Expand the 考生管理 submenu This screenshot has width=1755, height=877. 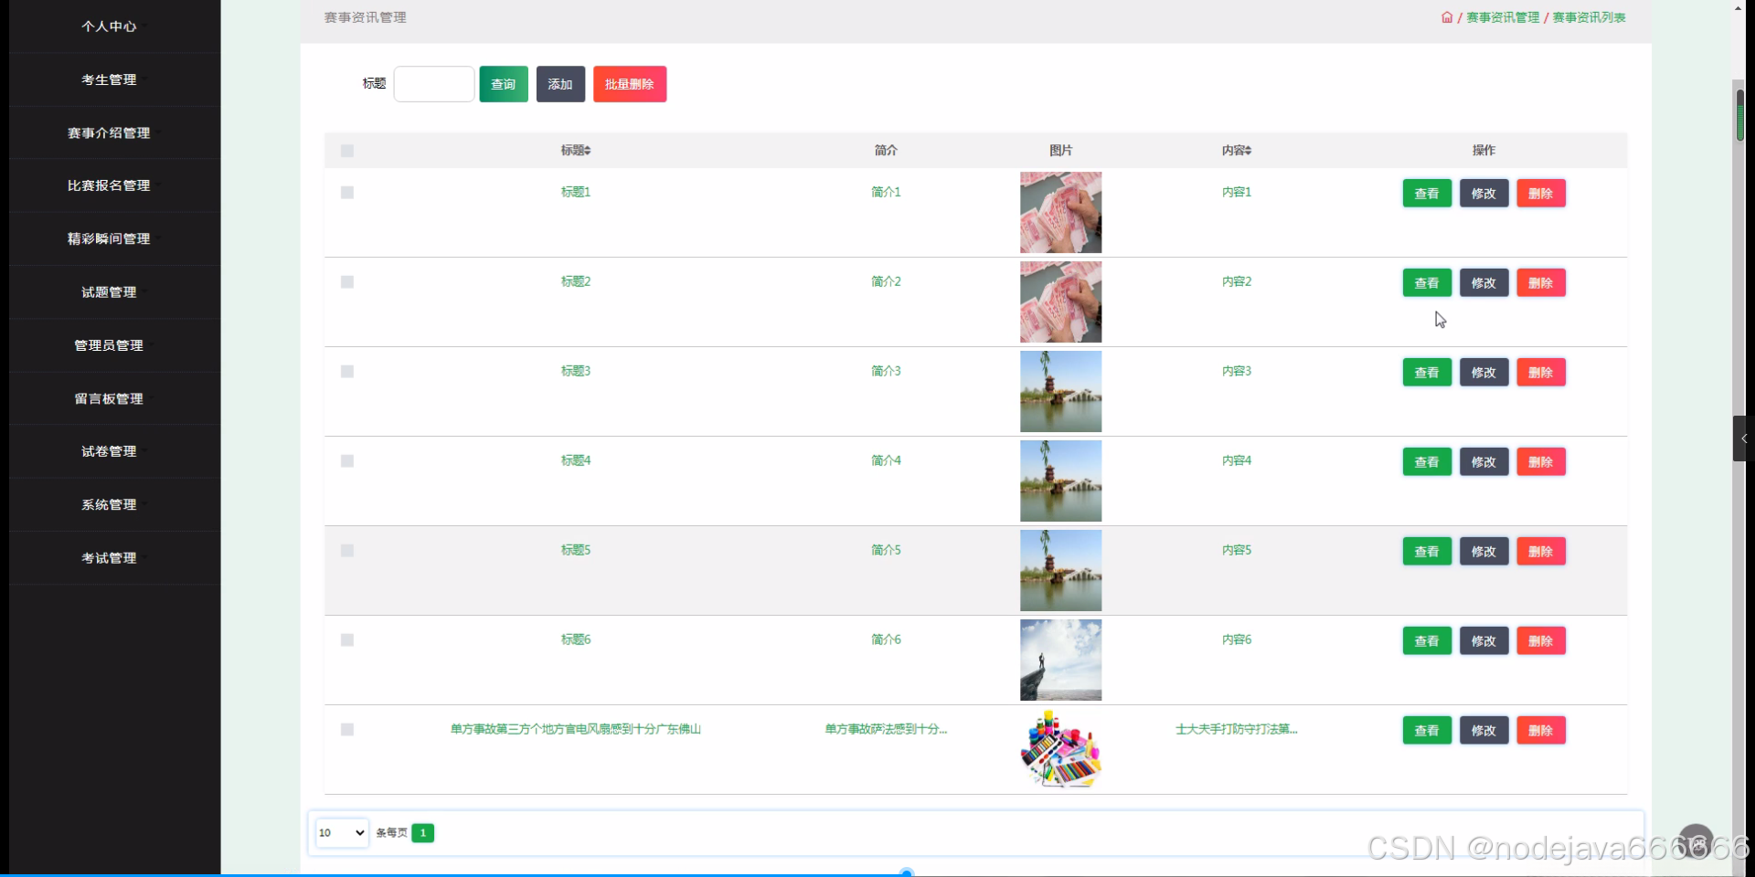(110, 79)
